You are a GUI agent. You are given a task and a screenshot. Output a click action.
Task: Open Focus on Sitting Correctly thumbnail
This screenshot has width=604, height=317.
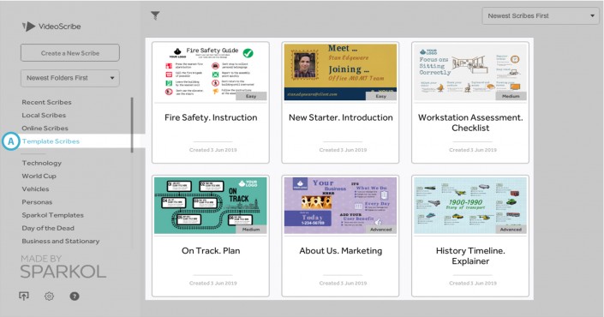[470, 72]
